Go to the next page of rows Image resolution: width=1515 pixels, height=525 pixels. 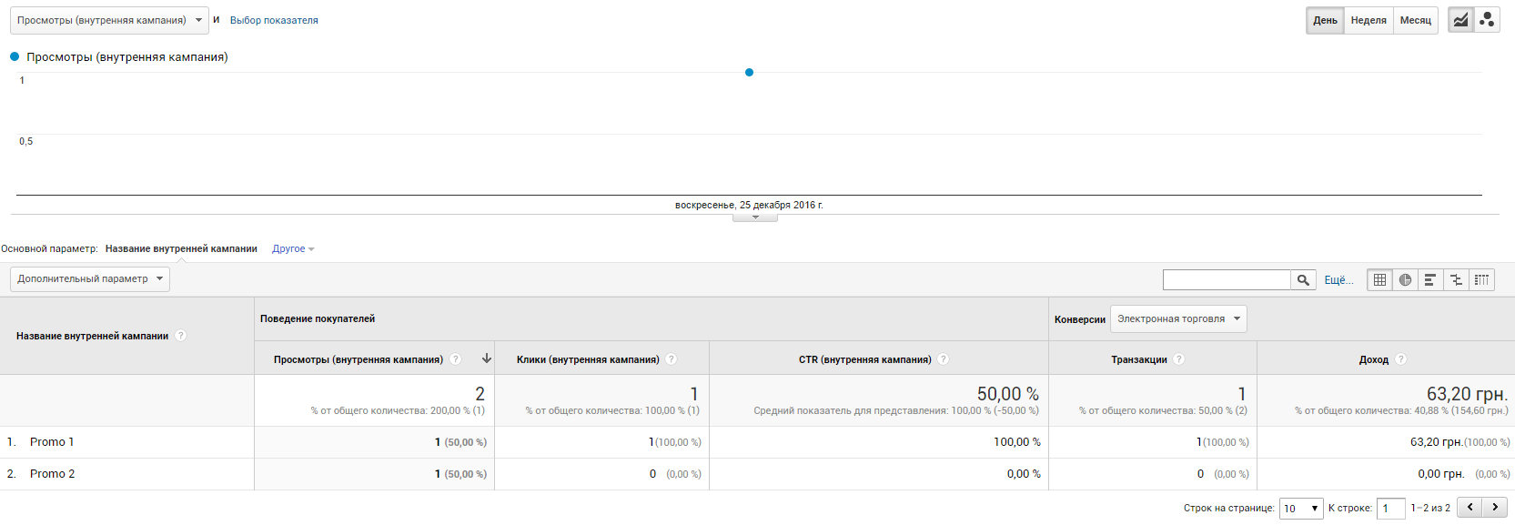tap(1495, 508)
